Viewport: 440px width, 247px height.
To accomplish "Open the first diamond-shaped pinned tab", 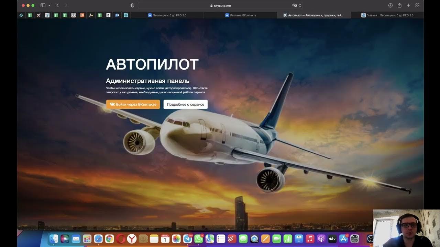I will point(21,15).
